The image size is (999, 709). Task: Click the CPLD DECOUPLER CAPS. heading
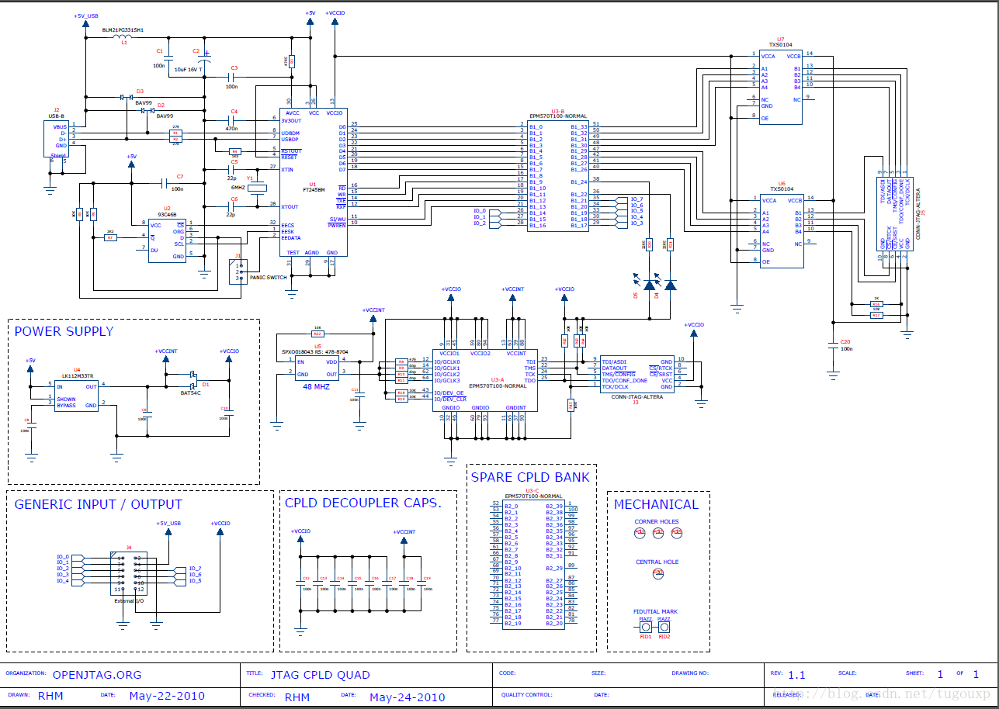pos(362,503)
